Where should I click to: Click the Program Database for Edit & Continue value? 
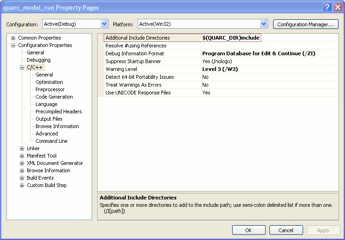pyautogui.click(x=259, y=53)
